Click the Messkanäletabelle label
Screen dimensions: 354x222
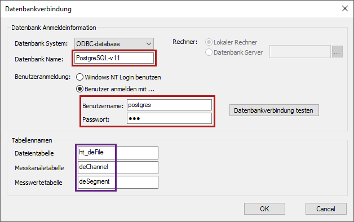(39, 168)
